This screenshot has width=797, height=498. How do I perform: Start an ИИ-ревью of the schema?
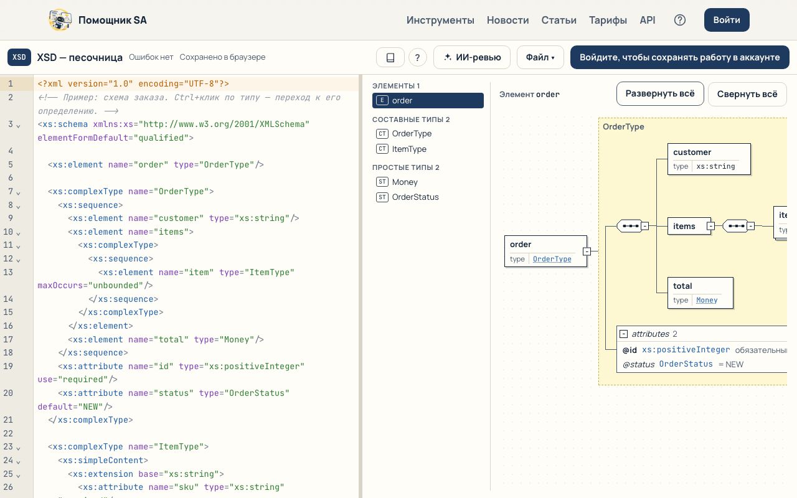click(472, 57)
